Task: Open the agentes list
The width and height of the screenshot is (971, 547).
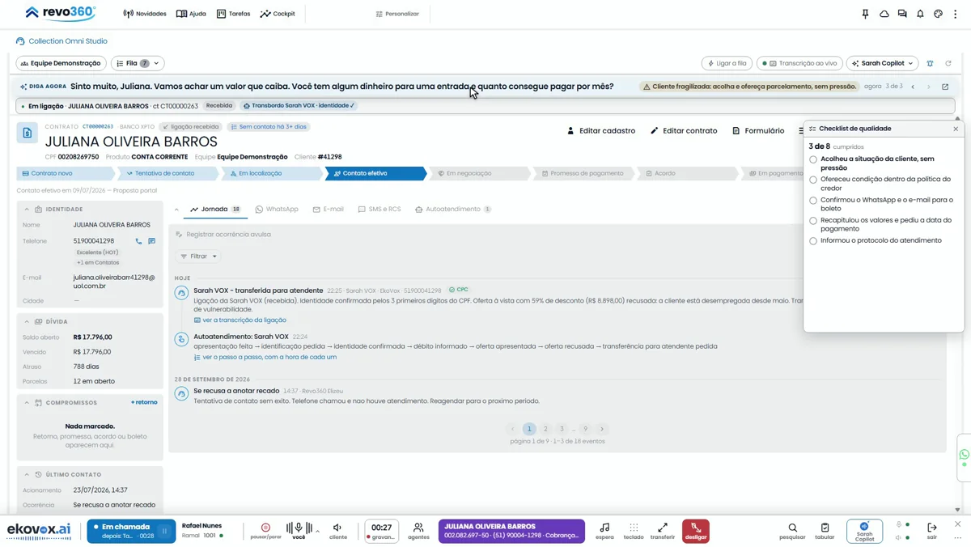Action: coord(418,531)
